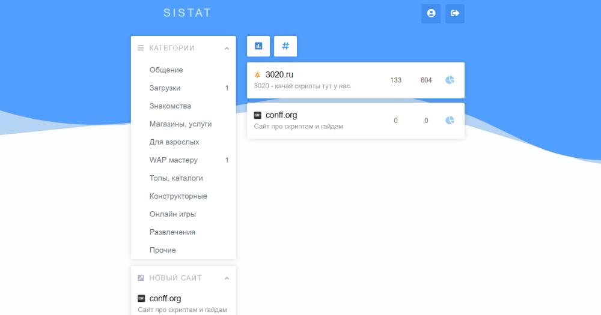Open conff.org under Новый сайт panel

(165, 299)
